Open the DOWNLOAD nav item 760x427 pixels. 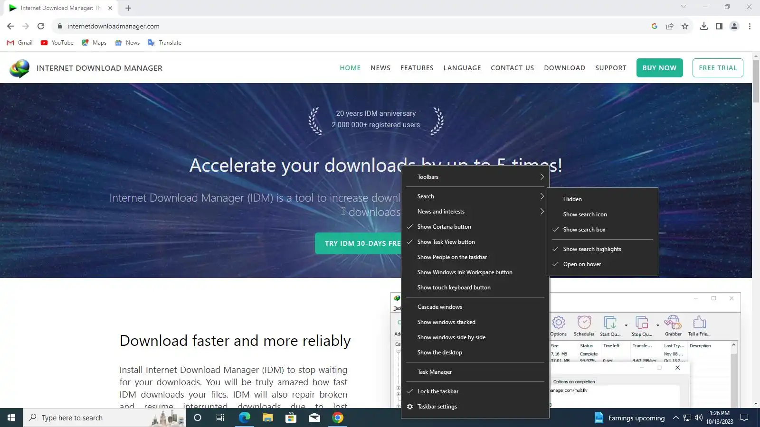pos(565,68)
